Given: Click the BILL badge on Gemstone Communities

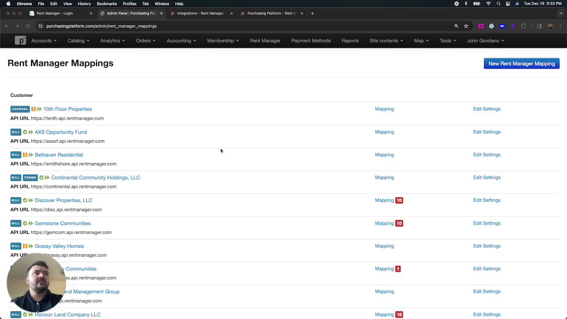Looking at the screenshot, I should point(16,223).
